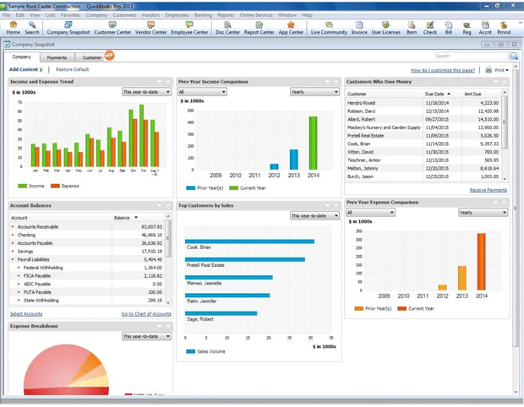Viewport: 524px width, 407px height.
Task: Open Top Customers period dropdown
Action: point(314,215)
